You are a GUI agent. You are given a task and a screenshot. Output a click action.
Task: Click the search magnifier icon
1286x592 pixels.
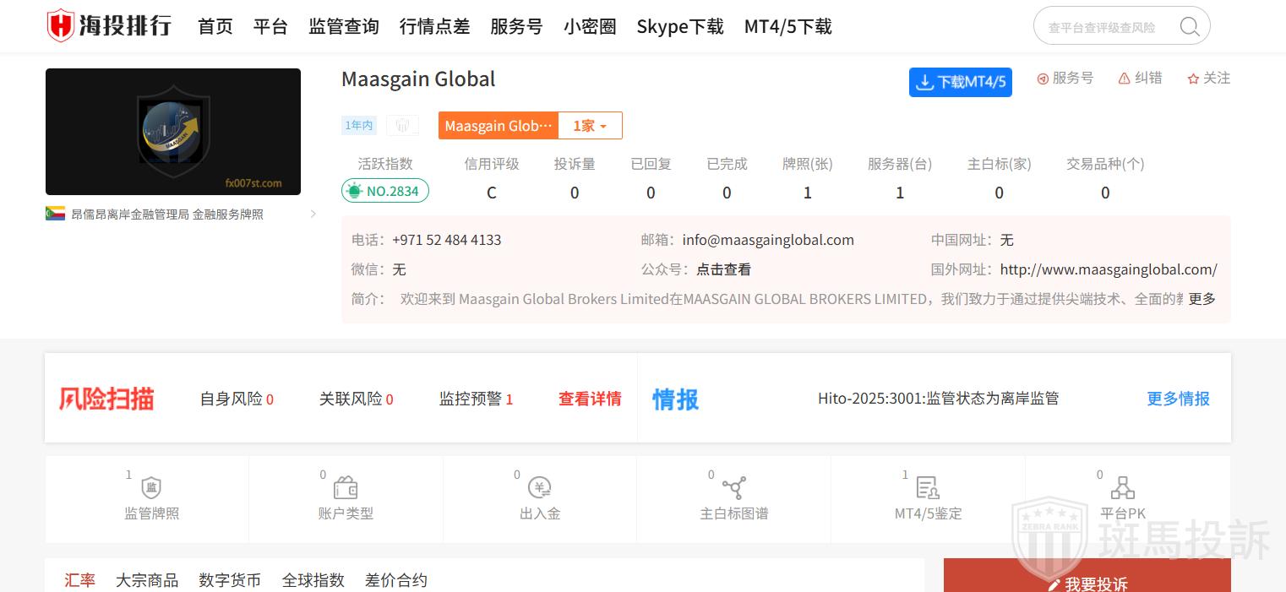(1189, 27)
